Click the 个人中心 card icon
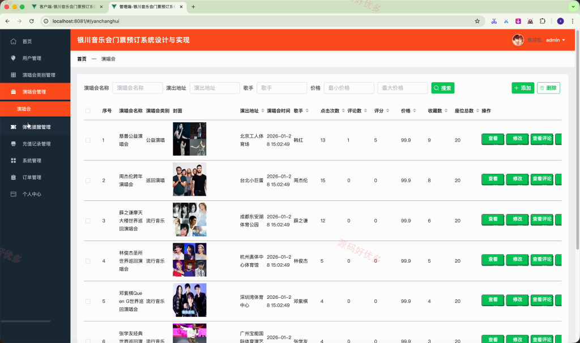 click(x=14, y=194)
